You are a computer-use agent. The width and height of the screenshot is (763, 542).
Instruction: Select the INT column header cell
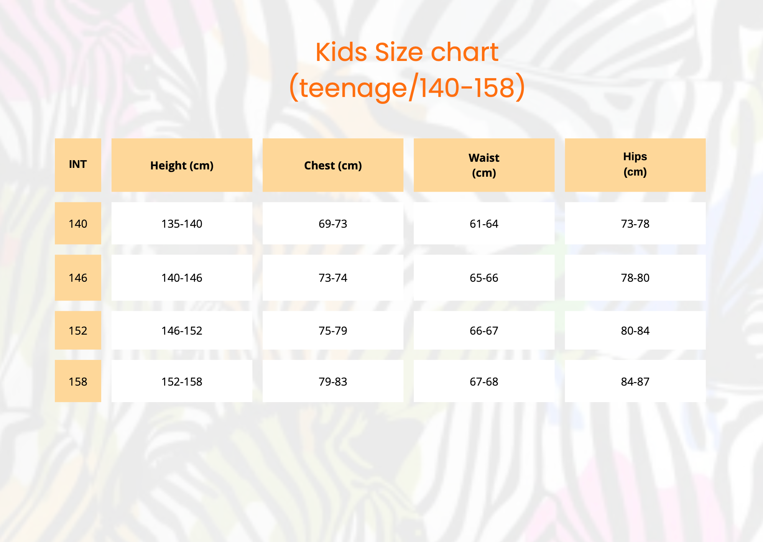(x=78, y=165)
